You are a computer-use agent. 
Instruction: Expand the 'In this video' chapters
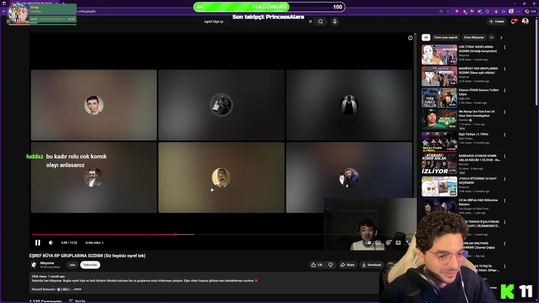click(x=94, y=242)
